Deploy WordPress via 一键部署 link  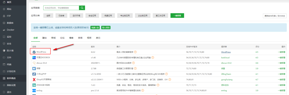281,52
